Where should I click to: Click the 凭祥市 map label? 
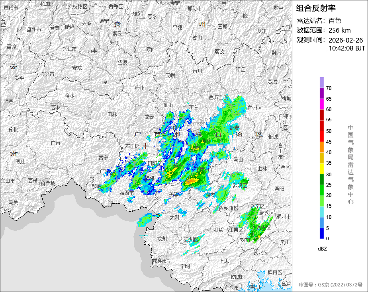(160, 261)
